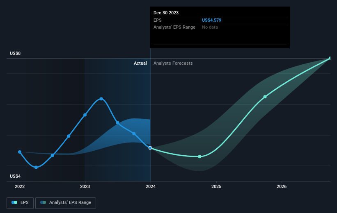Select the forecast data point in late 2024
The width and height of the screenshot is (337, 213).
point(199,156)
